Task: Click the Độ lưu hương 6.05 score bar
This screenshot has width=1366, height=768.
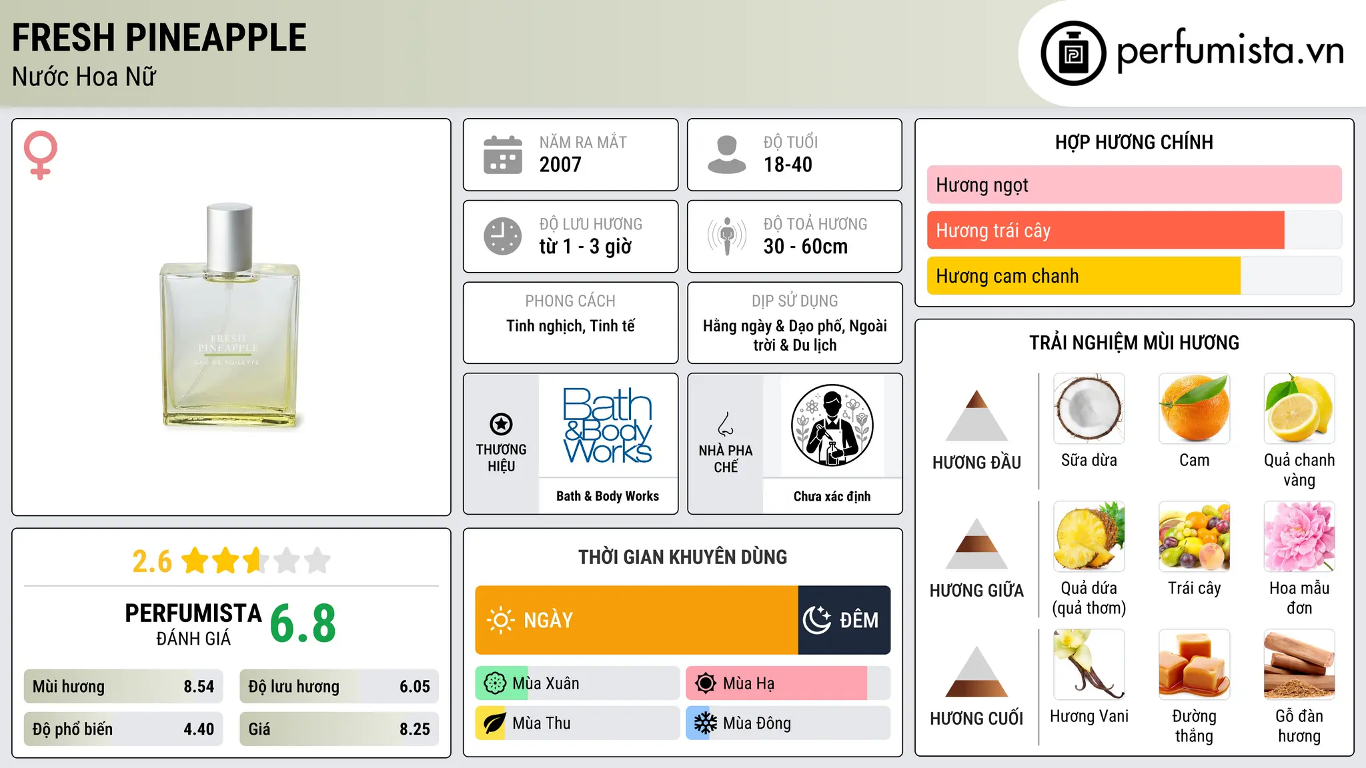Action: point(339,687)
